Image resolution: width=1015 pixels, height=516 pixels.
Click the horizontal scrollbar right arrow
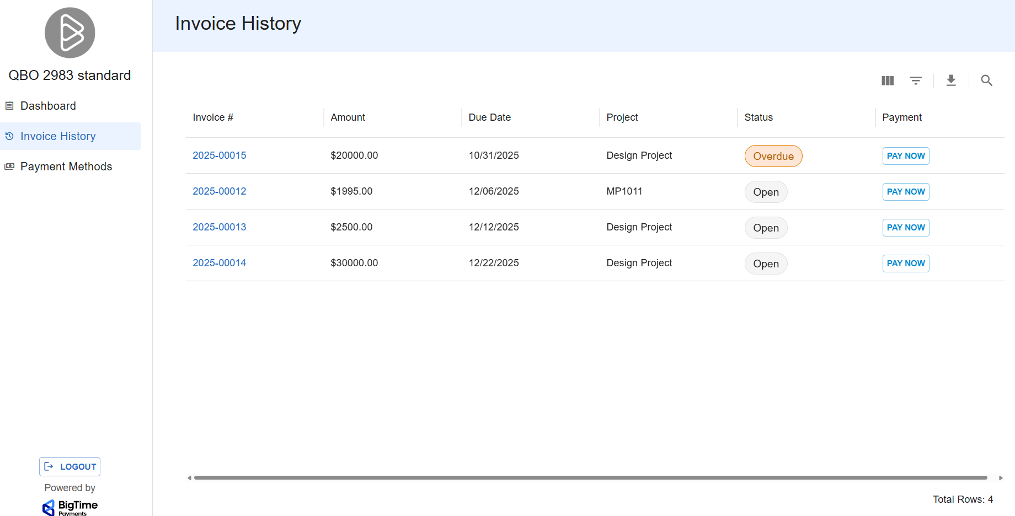click(x=1001, y=478)
